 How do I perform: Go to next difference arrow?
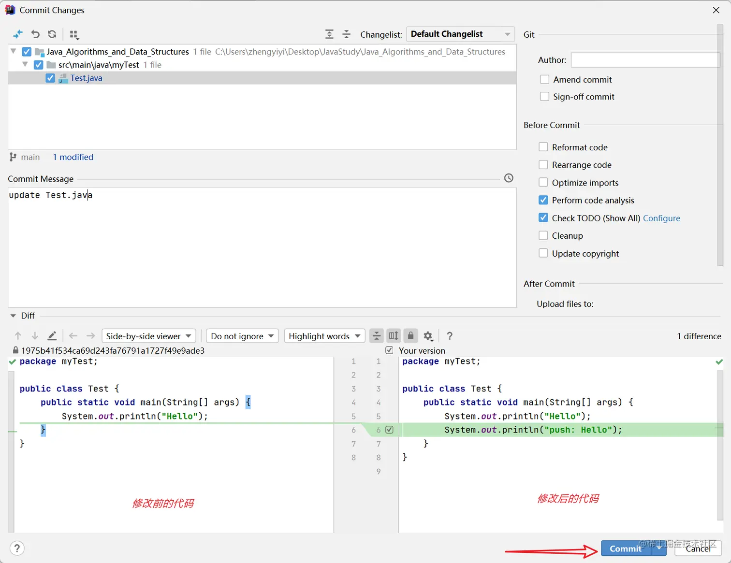(35, 336)
